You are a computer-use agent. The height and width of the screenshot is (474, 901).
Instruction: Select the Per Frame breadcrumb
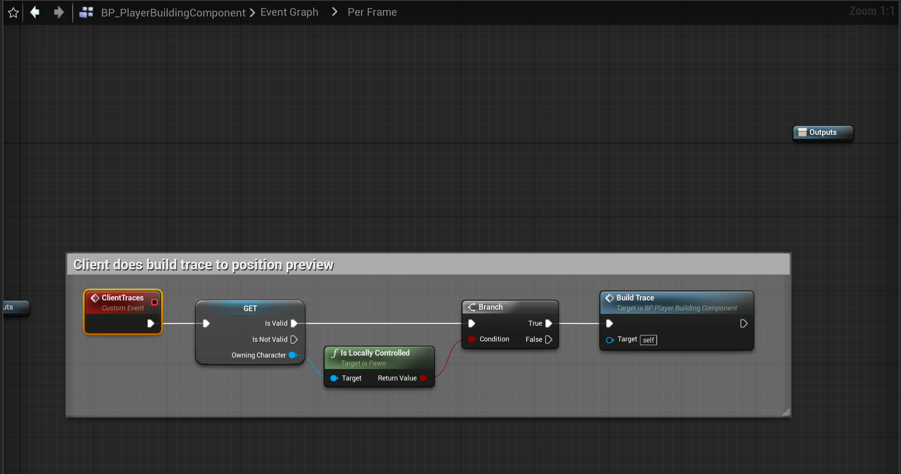click(372, 12)
